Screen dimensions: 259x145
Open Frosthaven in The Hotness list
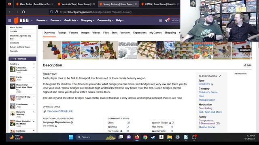click(21, 104)
